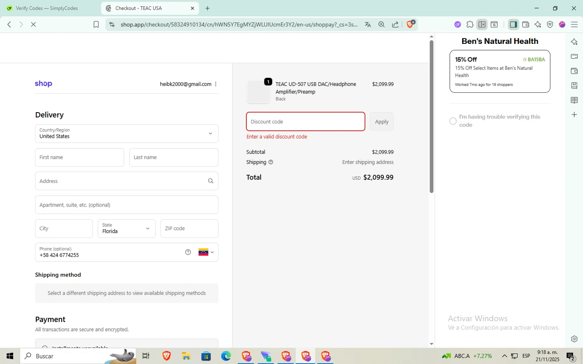Open the profile avatar icon
The height and width of the screenshot is (364, 583).
pyautogui.click(x=562, y=24)
